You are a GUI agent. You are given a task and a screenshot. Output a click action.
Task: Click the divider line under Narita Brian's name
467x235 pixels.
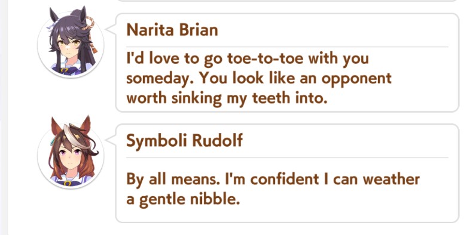pyautogui.click(x=287, y=47)
